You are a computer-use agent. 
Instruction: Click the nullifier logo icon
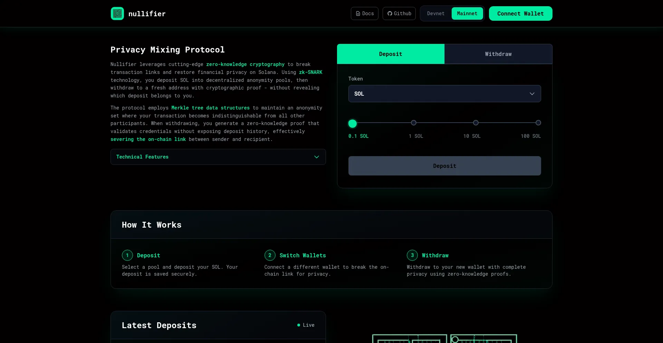pos(117,14)
